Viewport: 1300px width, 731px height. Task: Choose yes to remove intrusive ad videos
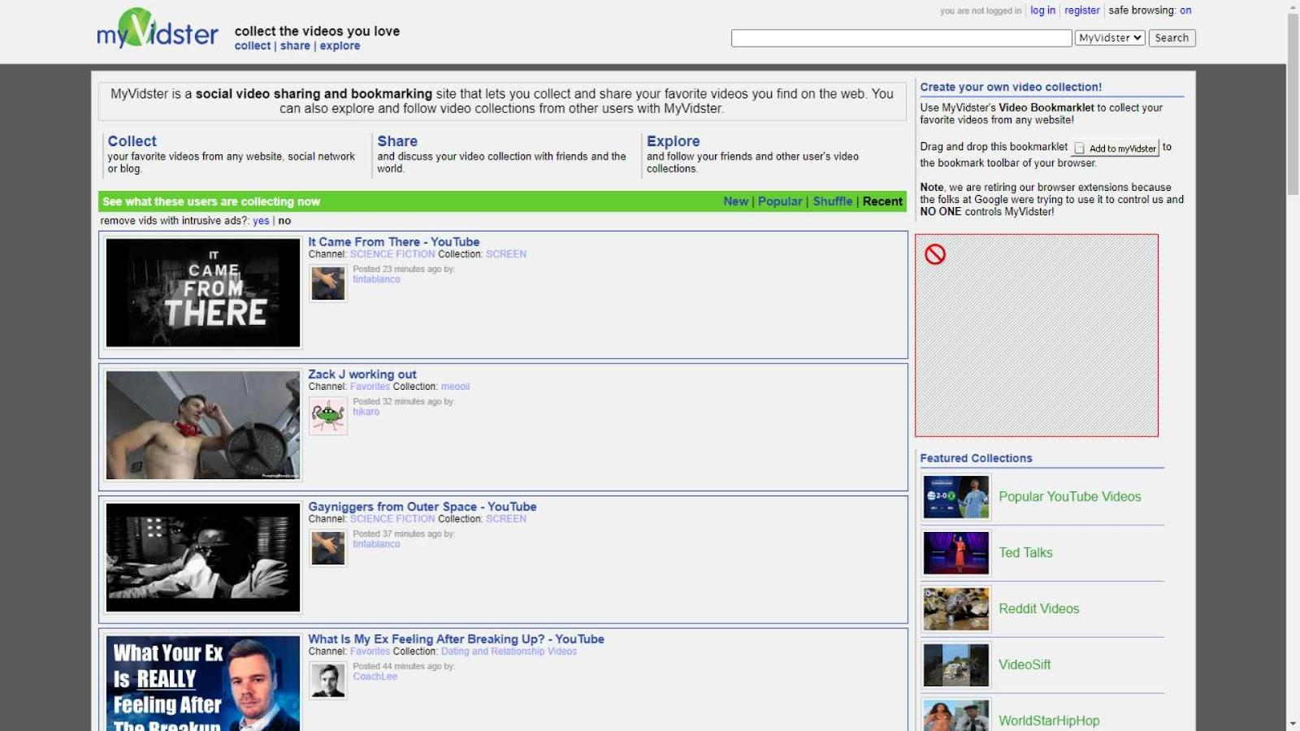pyautogui.click(x=261, y=221)
